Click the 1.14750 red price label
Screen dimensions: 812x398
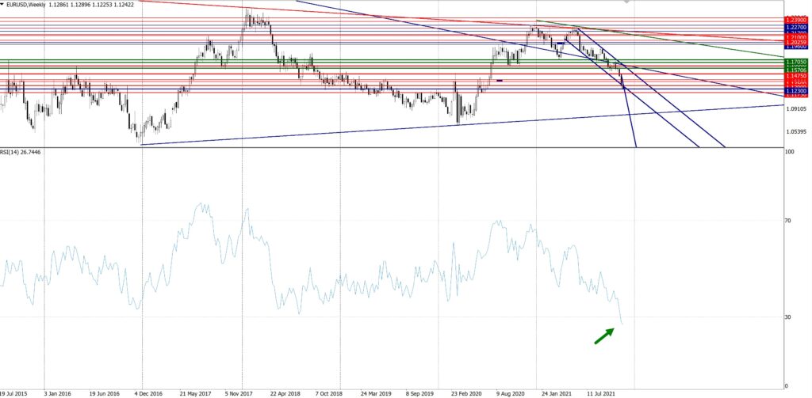[795, 76]
